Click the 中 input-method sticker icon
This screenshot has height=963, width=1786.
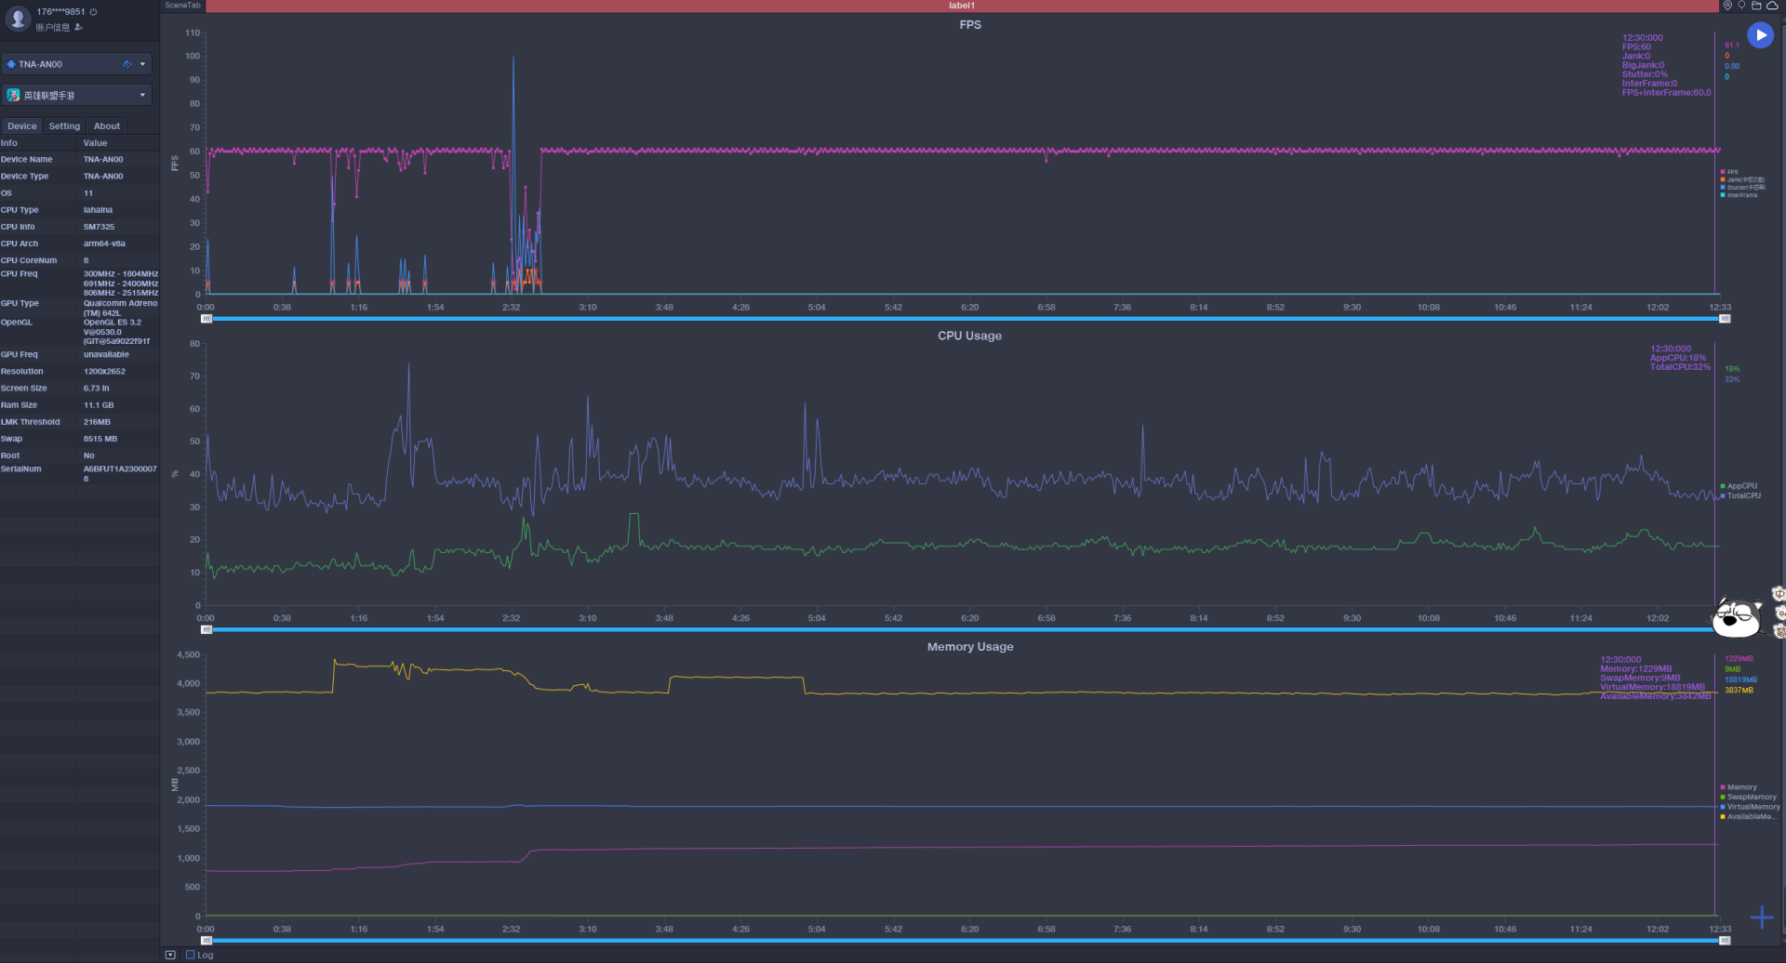tap(1779, 593)
